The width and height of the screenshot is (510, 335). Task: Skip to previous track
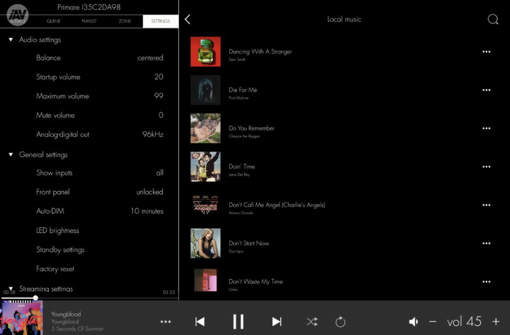click(x=200, y=322)
